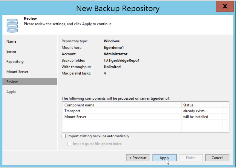Jump to the Apply wizard step

coord(11,92)
